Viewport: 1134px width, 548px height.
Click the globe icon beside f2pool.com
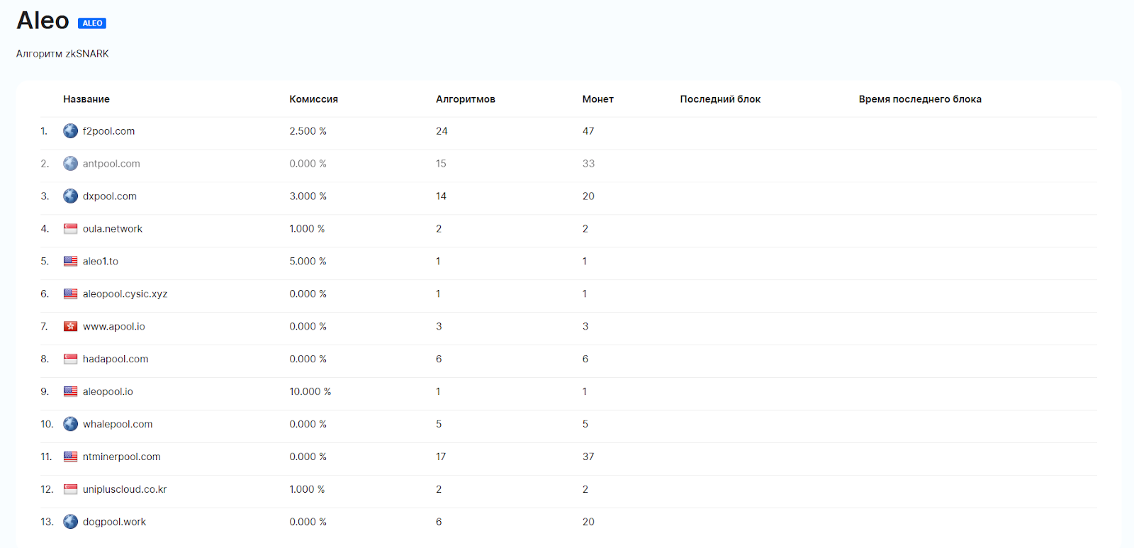tap(70, 131)
